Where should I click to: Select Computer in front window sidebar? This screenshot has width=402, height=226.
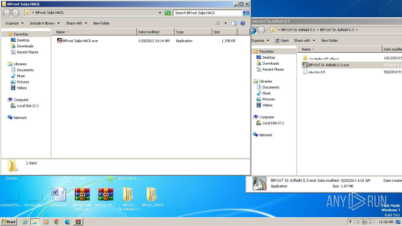click(21, 100)
